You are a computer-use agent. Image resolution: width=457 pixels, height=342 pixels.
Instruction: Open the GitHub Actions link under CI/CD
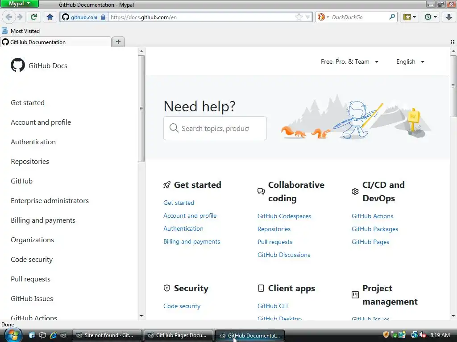click(372, 216)
